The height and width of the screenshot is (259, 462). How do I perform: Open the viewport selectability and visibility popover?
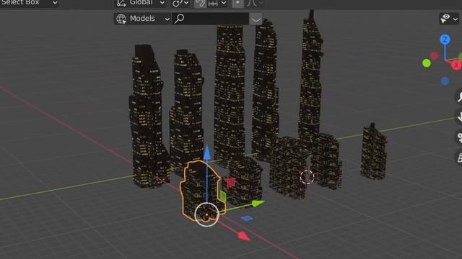[449, 19]
